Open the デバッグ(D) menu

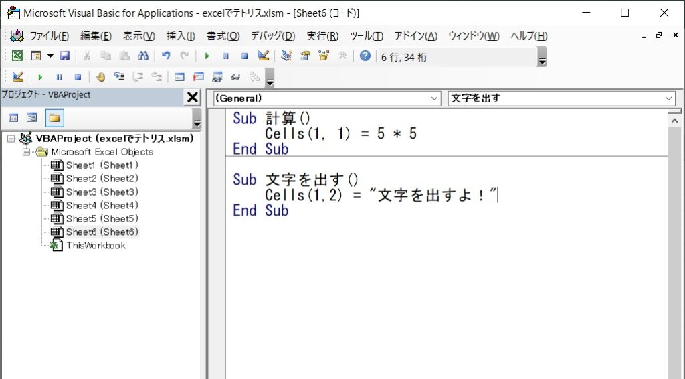tap(273, 36)
